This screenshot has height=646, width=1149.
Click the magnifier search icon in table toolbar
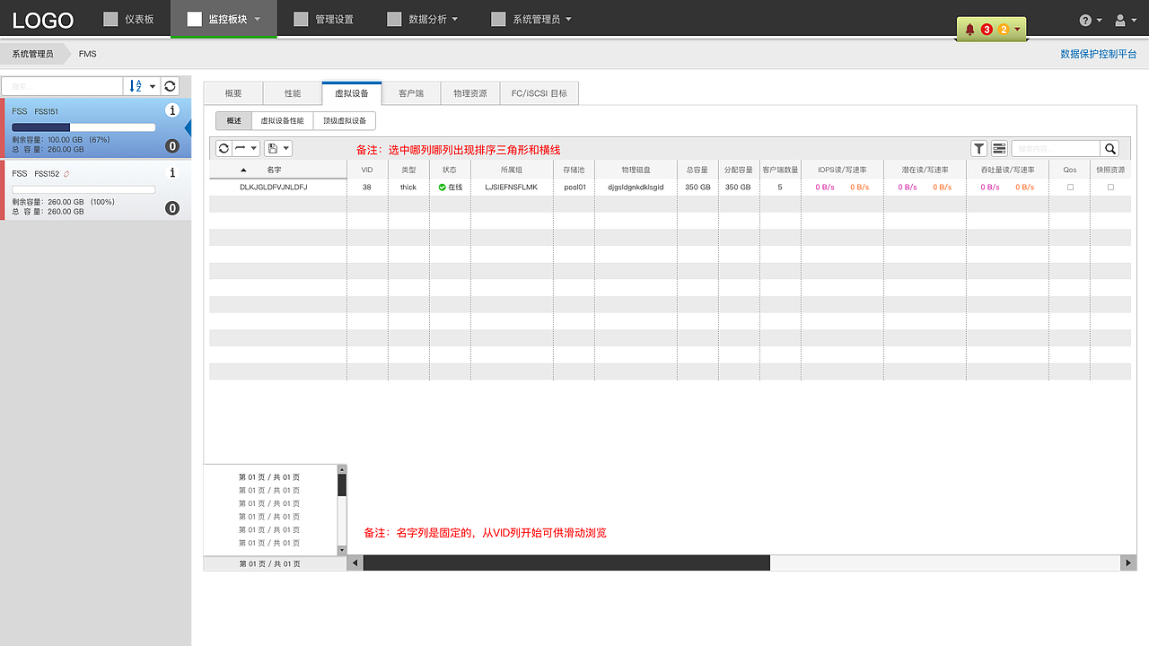point(1110,148)
